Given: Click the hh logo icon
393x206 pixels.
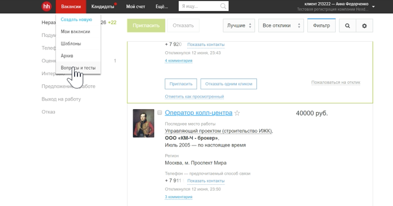Looking at the screenshot, I should [46, 6].
